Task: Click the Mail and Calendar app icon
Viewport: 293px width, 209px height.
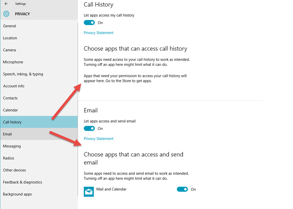Action: coord(89,192)
